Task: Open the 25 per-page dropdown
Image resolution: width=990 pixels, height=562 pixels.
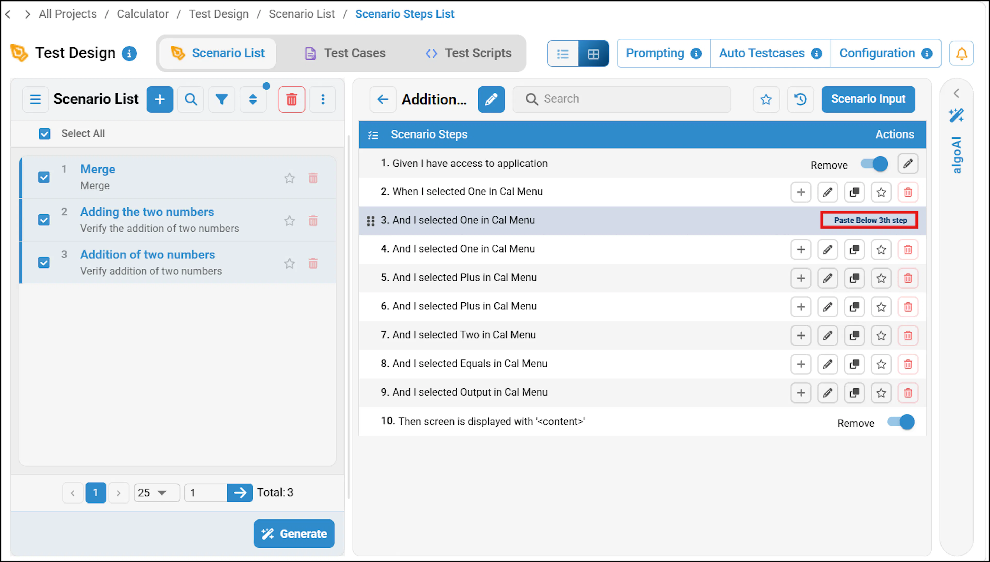Action: pos(157,492)
